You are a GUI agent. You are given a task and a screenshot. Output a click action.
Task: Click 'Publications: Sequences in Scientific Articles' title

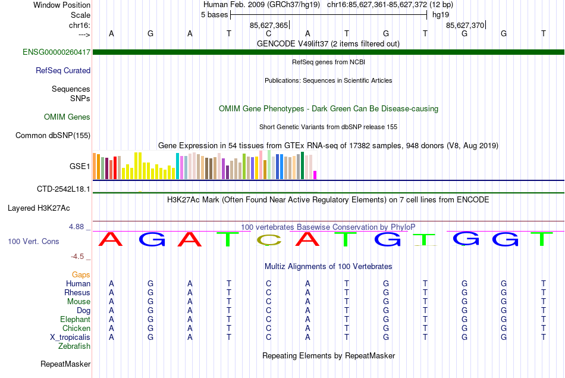tap(328, 80)
